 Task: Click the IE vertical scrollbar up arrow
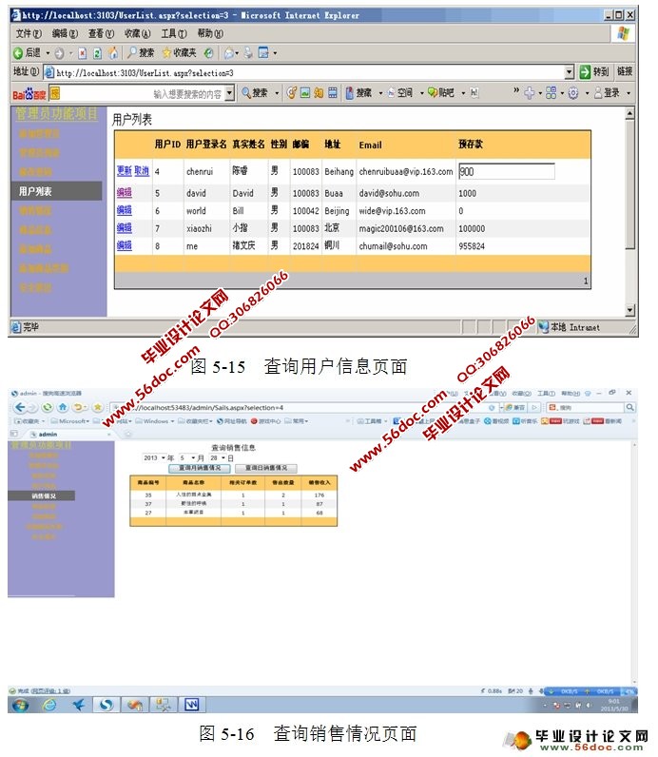pyautogui.click(x=629, y=114)
